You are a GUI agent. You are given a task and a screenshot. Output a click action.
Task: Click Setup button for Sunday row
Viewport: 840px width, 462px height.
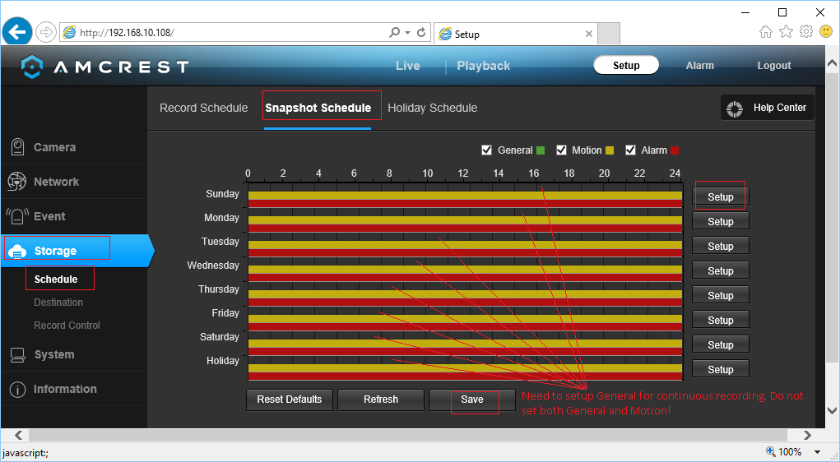tap(720, 197)
